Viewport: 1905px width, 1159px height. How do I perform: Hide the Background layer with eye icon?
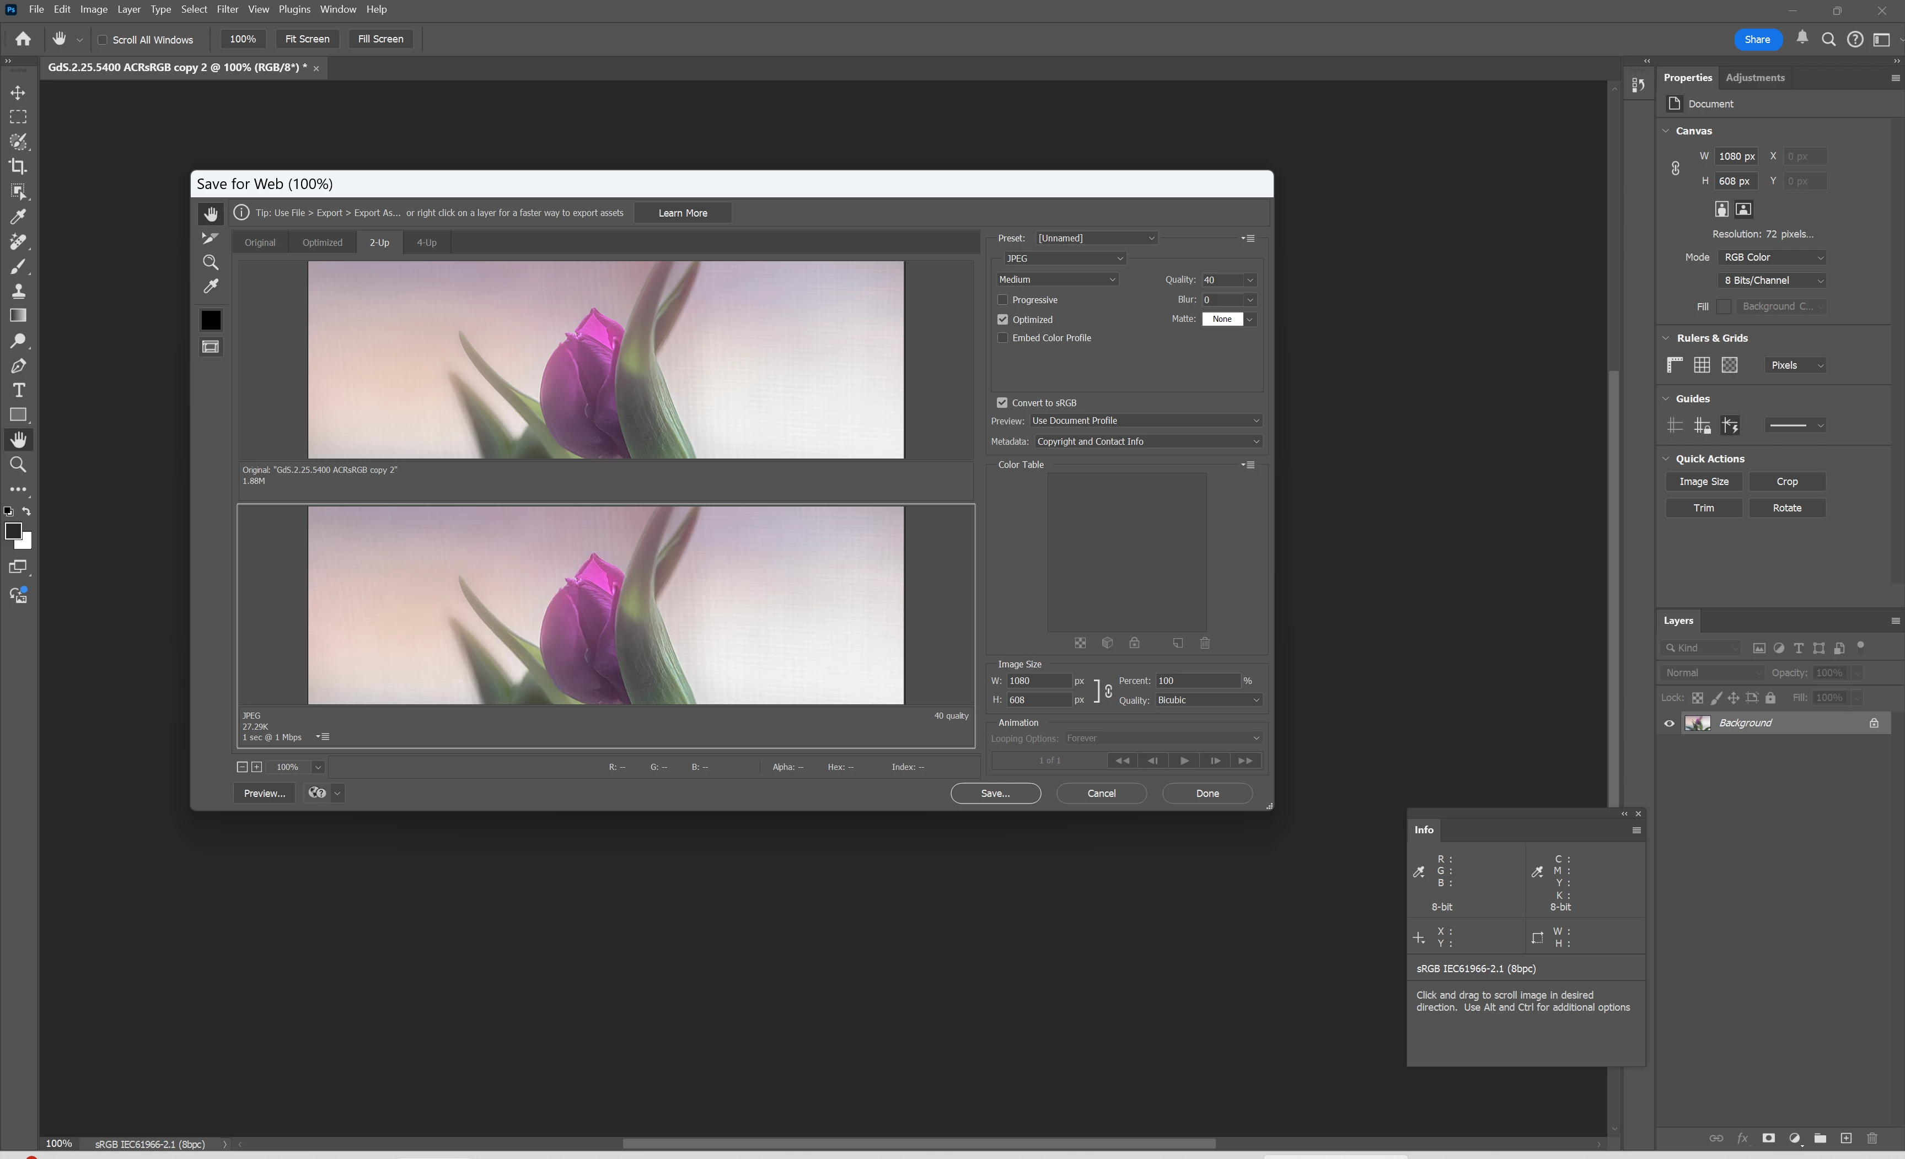point(1669,723)
